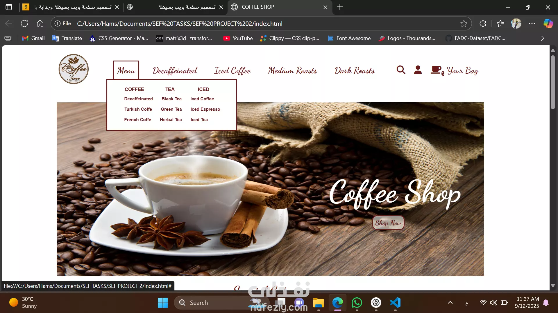Click the browser home icon

pyautogui.click(x=40, y=23)
